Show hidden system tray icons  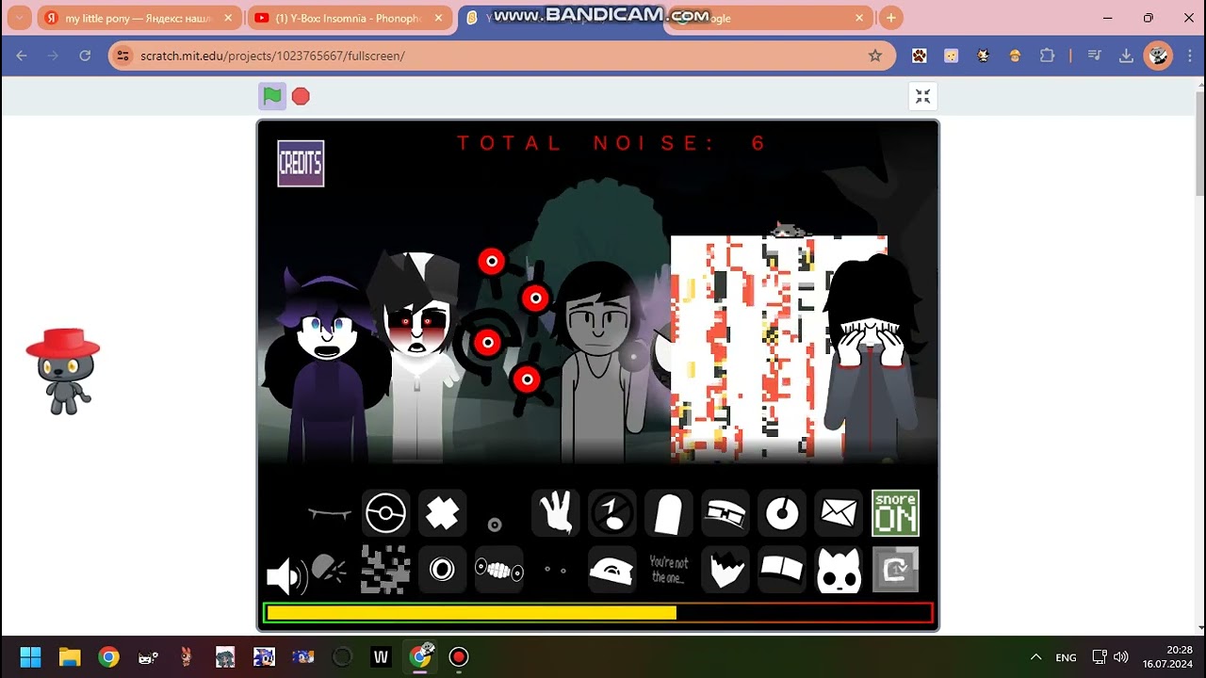point(1036,656)
